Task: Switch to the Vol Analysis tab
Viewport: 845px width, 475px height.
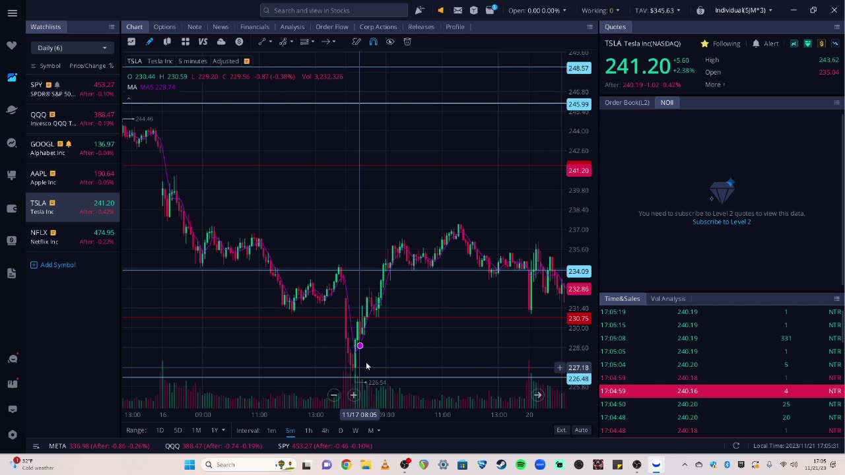Action: coord(668,298)
